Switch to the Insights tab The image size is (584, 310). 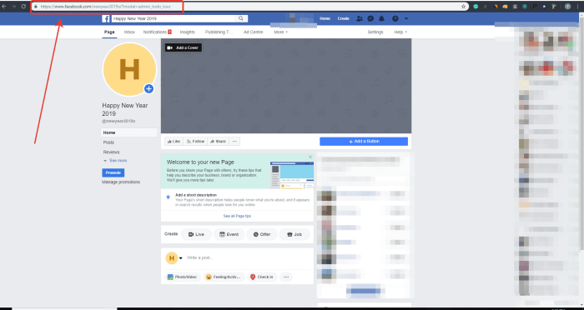(x=188, y=32)
